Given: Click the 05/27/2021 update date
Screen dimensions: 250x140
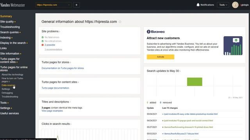Looking at the screenshot, I should pos(152,127).
